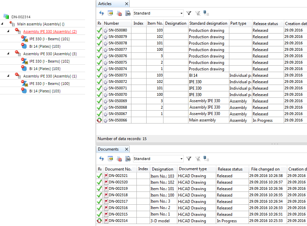Close the Documents tab
Image resolution: width=307 pixels, height=226 pixels.
point(127,149)
